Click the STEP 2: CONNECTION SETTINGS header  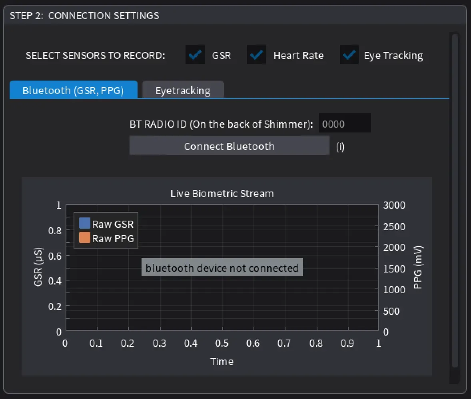click(84, 16)
